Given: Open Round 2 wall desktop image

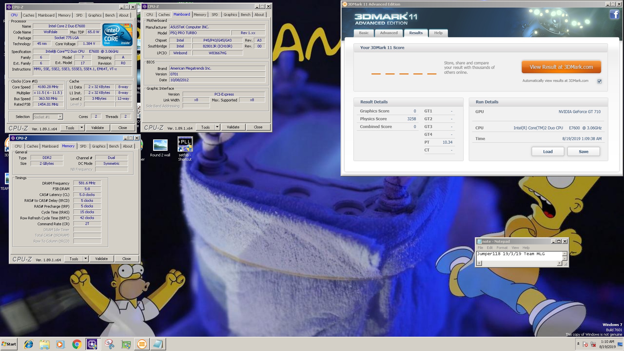Looking at the screenshot, I should tap(160, 149).
